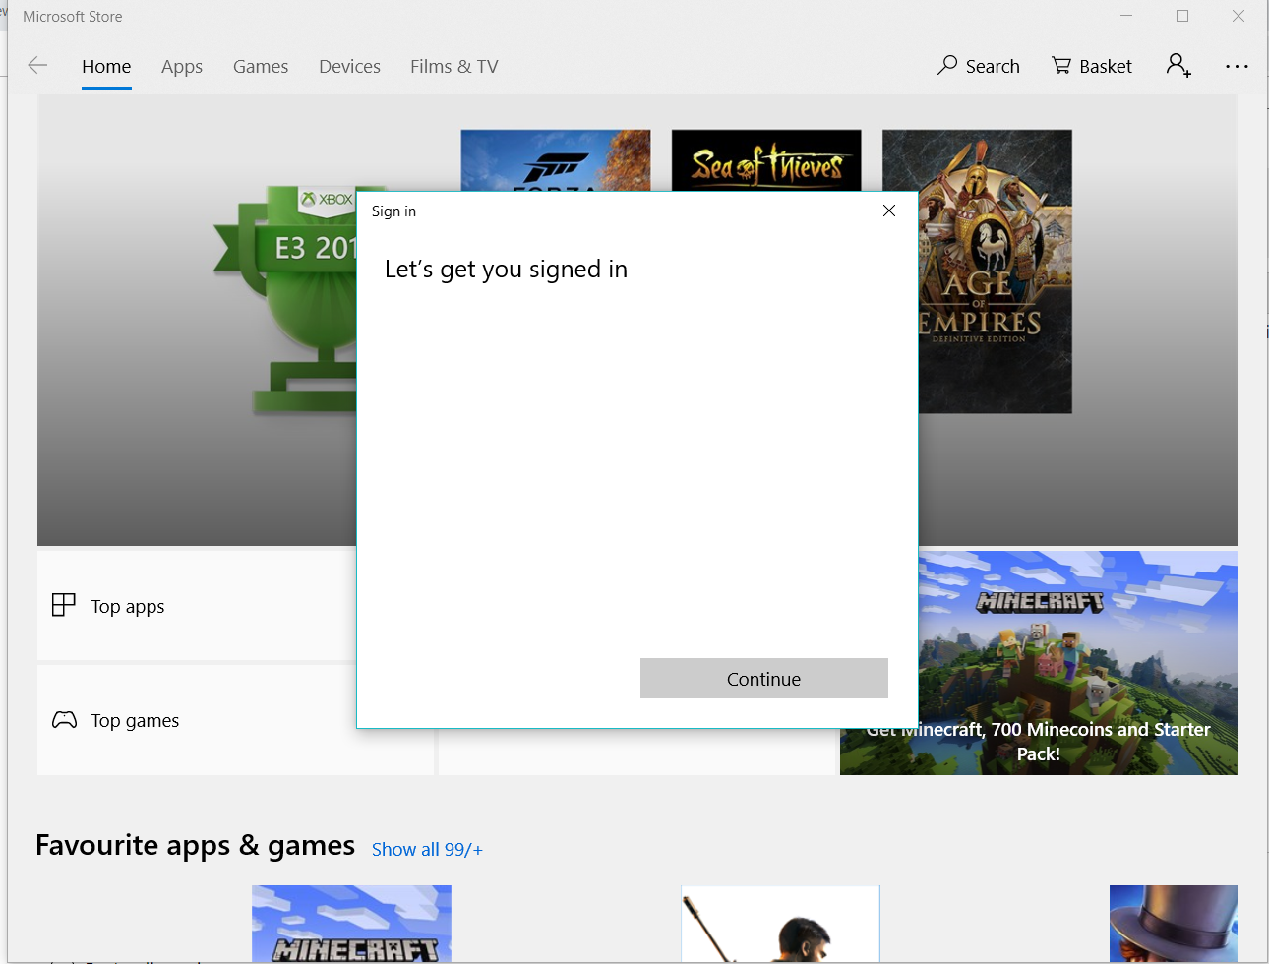This screenshot has height=964, width=1269.
Task: Click the sign-in account icon
Action: pyautogui.click(x=1178, y=65)
